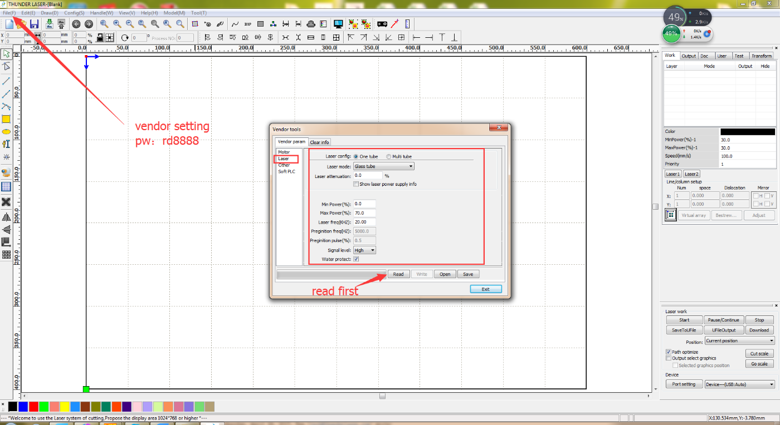The image size is (780, 425).
Task: Click the Start laser work button
Action: [x=684, y=320]
